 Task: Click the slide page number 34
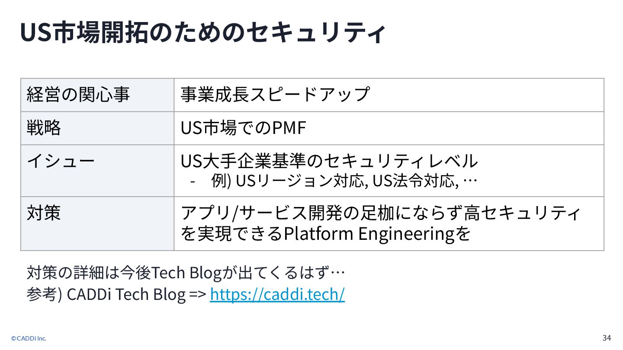(x=607, y=337)
